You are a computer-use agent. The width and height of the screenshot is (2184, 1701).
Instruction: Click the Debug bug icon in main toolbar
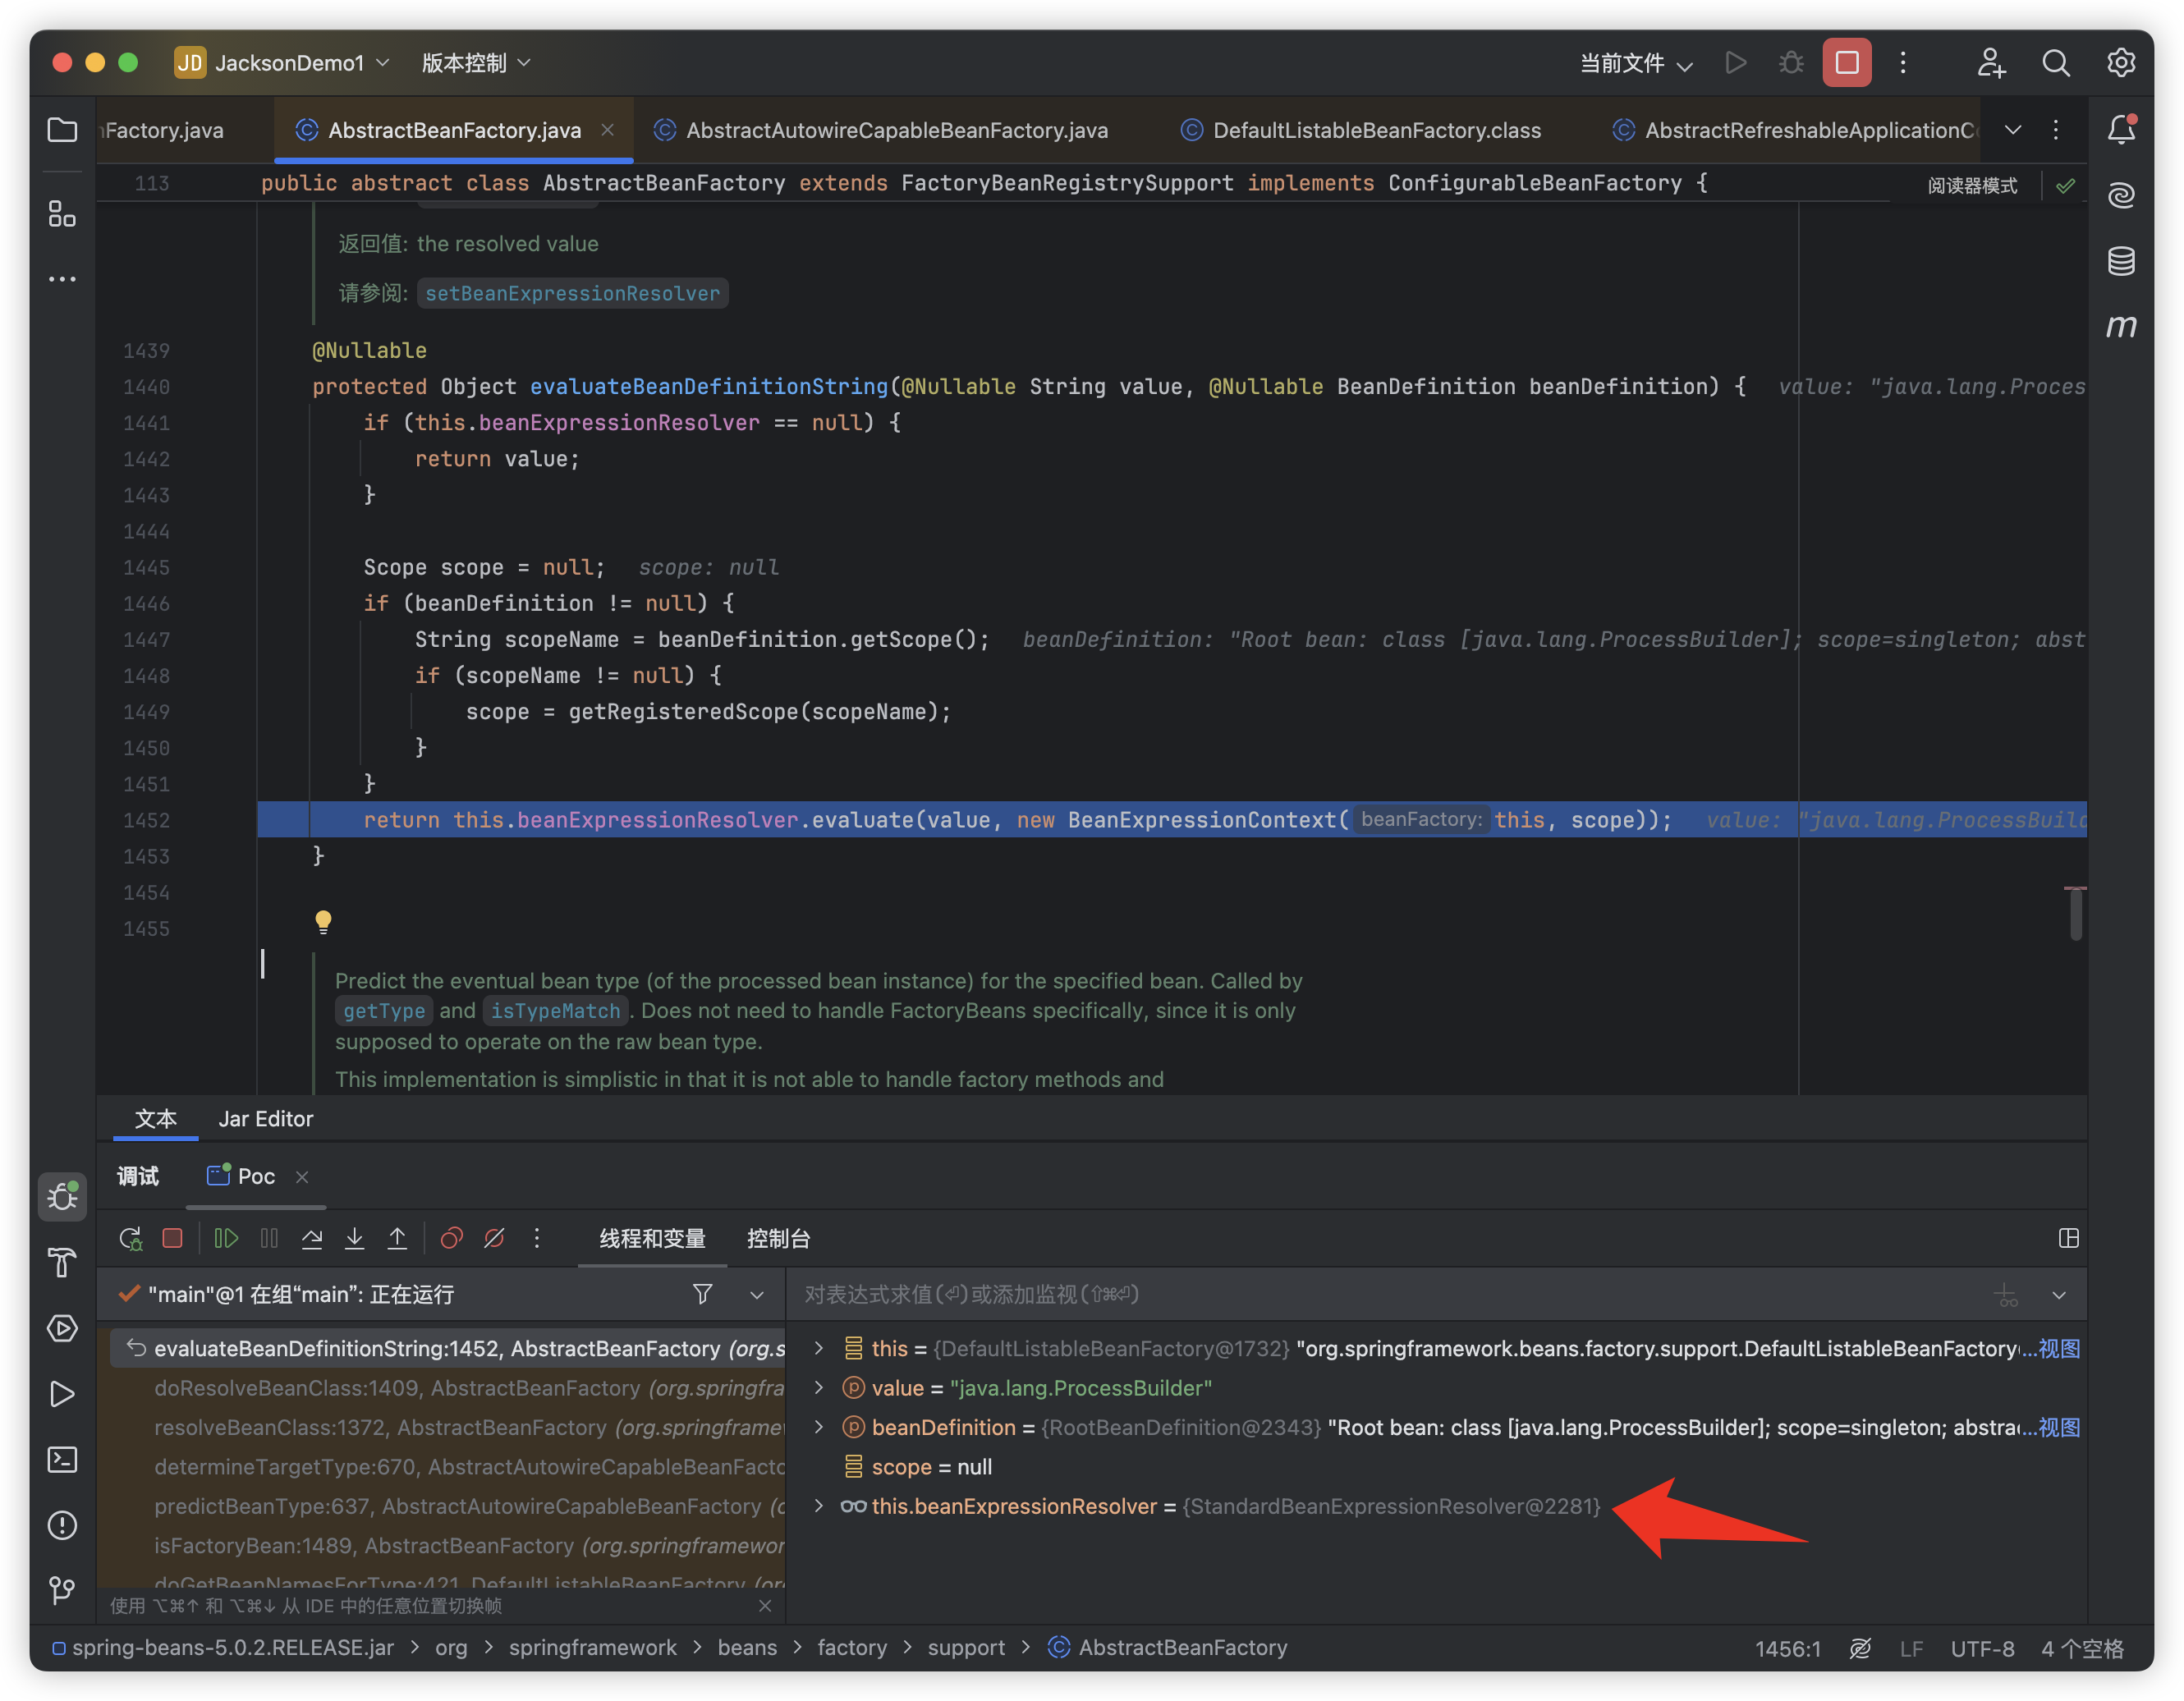(x=1791, y=63)
